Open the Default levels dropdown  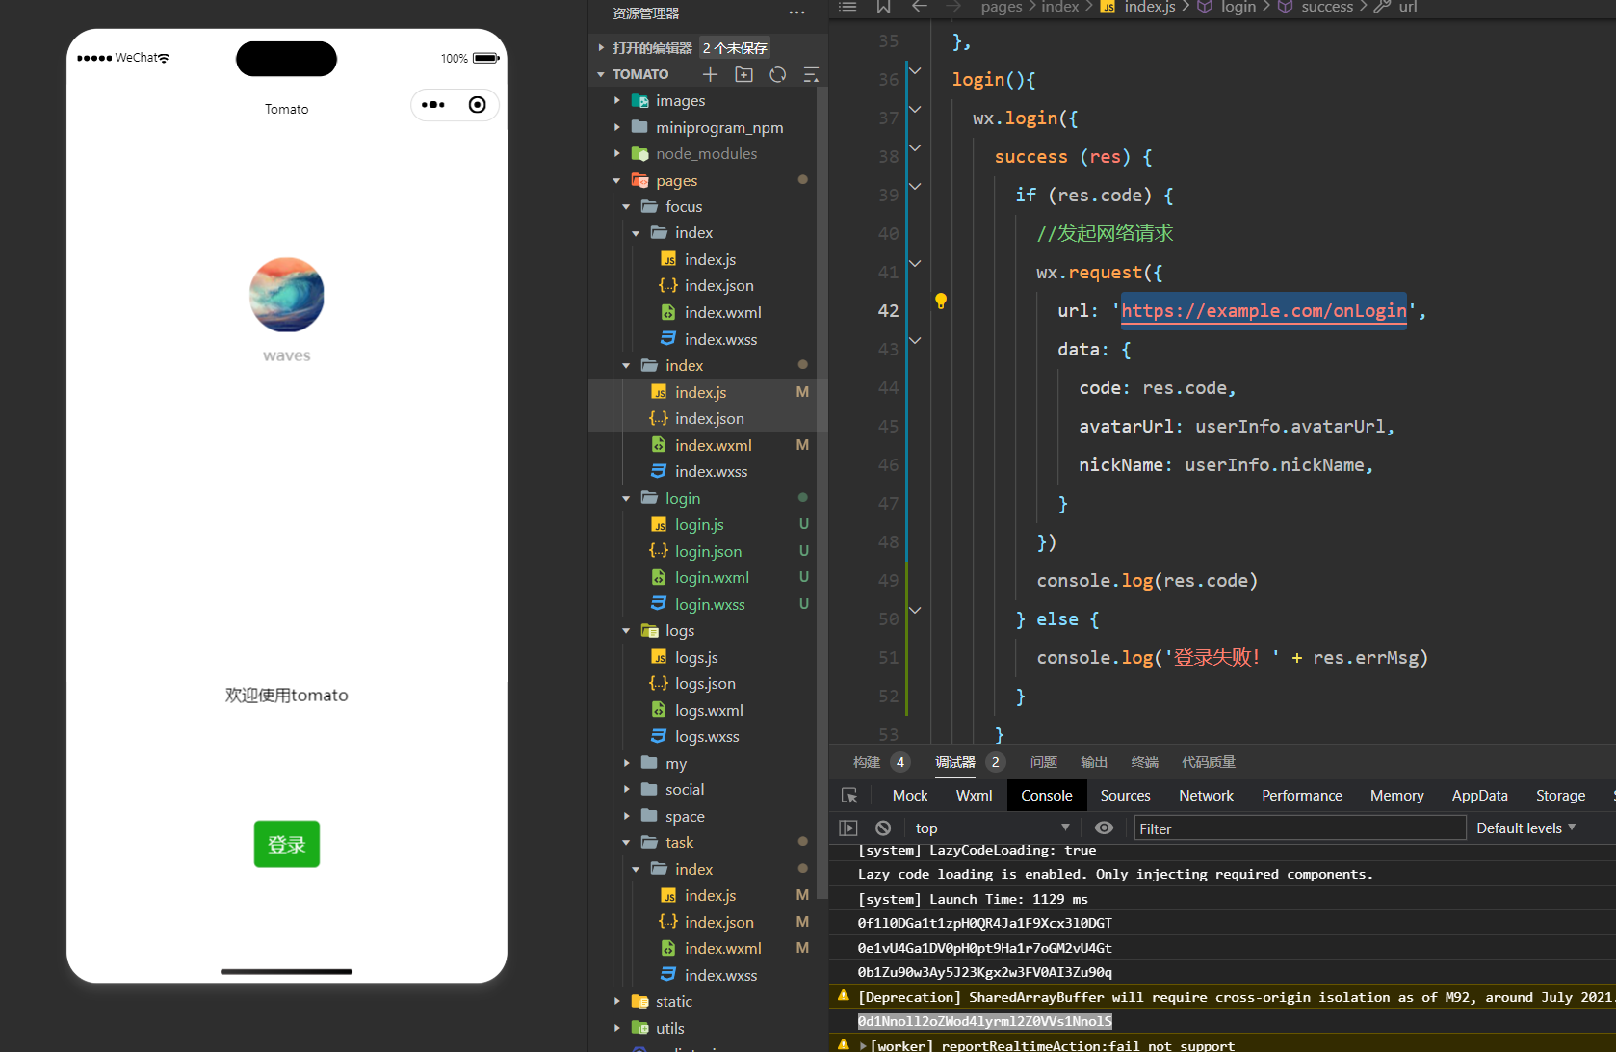coord(1525,828)
